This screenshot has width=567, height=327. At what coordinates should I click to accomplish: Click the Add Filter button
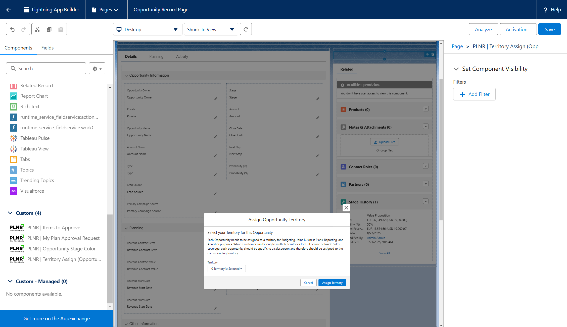[474, 94]
